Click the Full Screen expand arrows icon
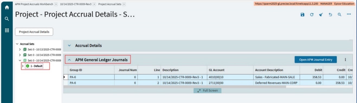 point(199,91)
